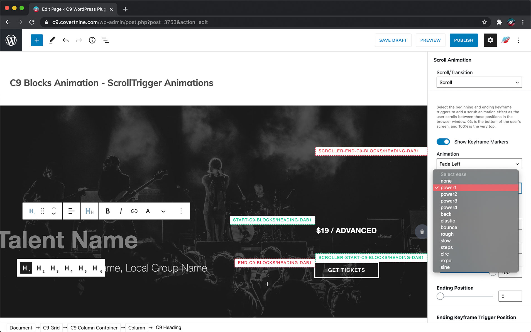Image resolution: width=531 pixels, height=332 pixels.
Task: Choose power3 from the ease list
Action: (x=448, y=201)
